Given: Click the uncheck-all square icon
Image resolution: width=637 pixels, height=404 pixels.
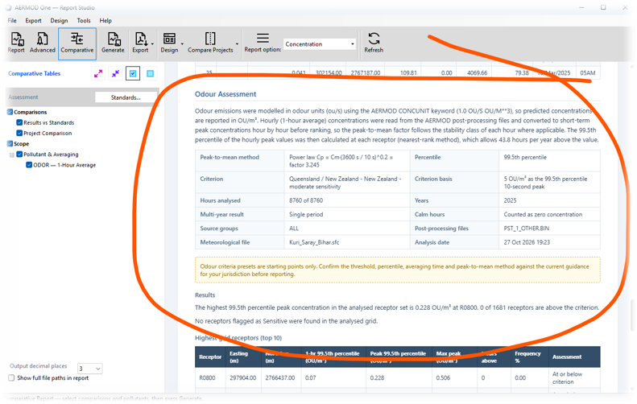Looking at the screenshot, I should 150,73.
